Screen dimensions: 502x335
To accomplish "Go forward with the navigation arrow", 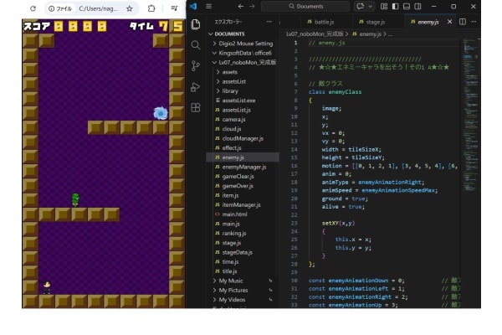I will pos(252,6).
